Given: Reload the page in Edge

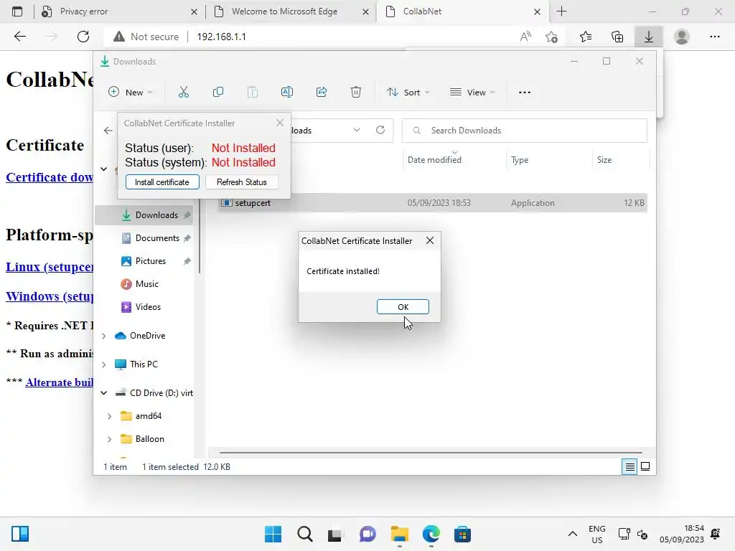Looking at the screenshot, I should pyautogui.click(x=83, y=37).
